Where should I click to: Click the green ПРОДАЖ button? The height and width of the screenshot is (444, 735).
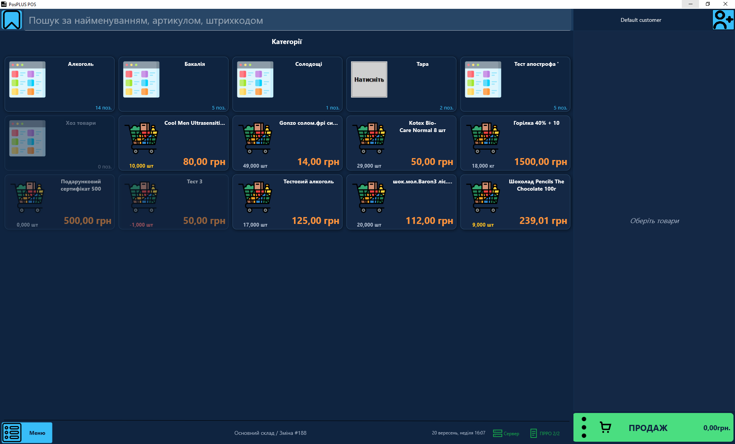pos(653,428)
